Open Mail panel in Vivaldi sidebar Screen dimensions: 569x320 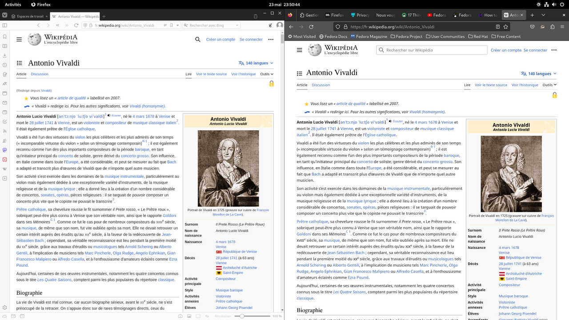4,103
